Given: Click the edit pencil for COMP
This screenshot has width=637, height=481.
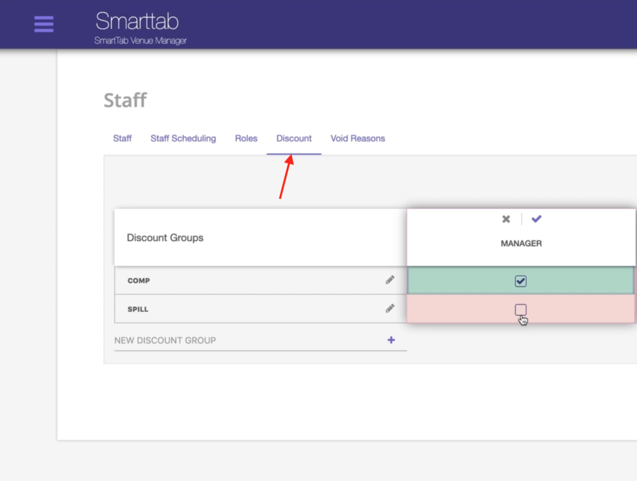Looking at the screenshot, I should 390,280.
